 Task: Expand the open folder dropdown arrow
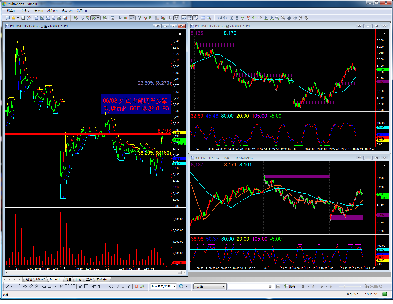[18, 18]
